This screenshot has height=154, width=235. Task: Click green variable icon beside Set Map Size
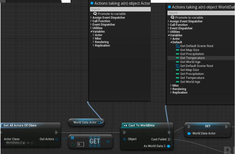pos(177,70)
